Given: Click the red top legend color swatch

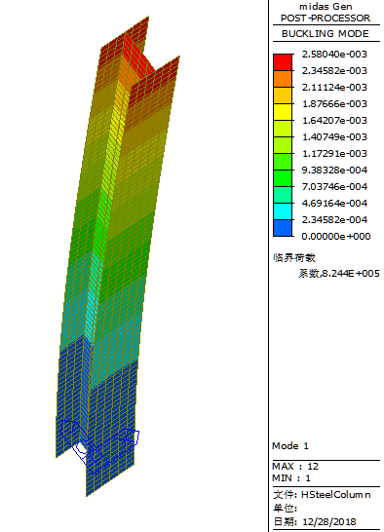Looking at the screenshot, I should tap(283, 62).
